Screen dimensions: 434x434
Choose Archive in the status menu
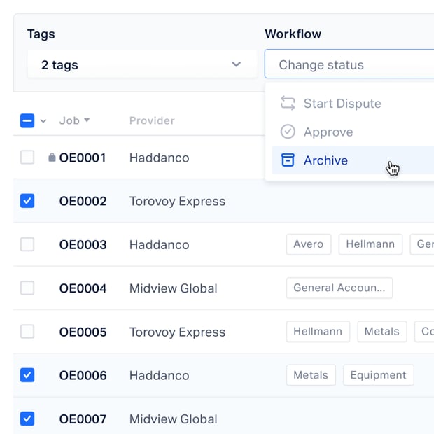coord(353,160)
